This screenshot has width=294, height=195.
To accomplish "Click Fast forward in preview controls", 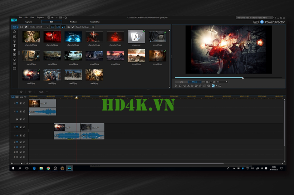I will pyautogui.click(x=196, y=86).
